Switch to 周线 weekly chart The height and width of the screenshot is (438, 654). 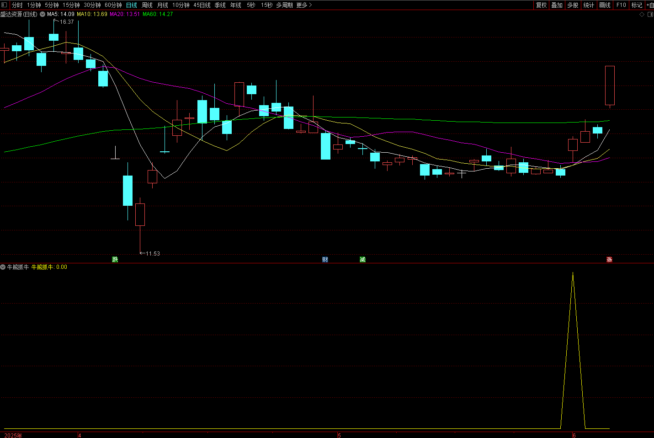pos(147,5)
